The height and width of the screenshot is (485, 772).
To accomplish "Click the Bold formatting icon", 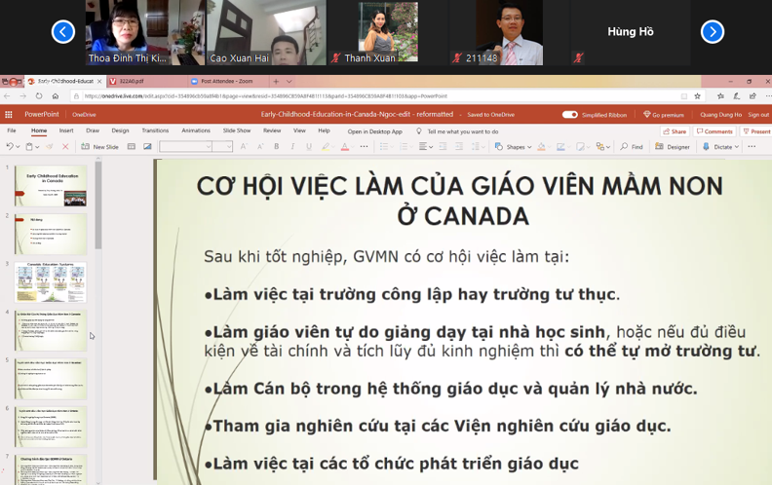I will click(x=277, y=147).
